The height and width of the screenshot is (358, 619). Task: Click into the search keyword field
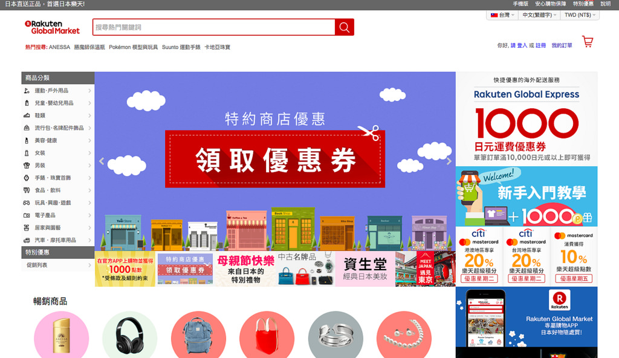tap(213, 27)
